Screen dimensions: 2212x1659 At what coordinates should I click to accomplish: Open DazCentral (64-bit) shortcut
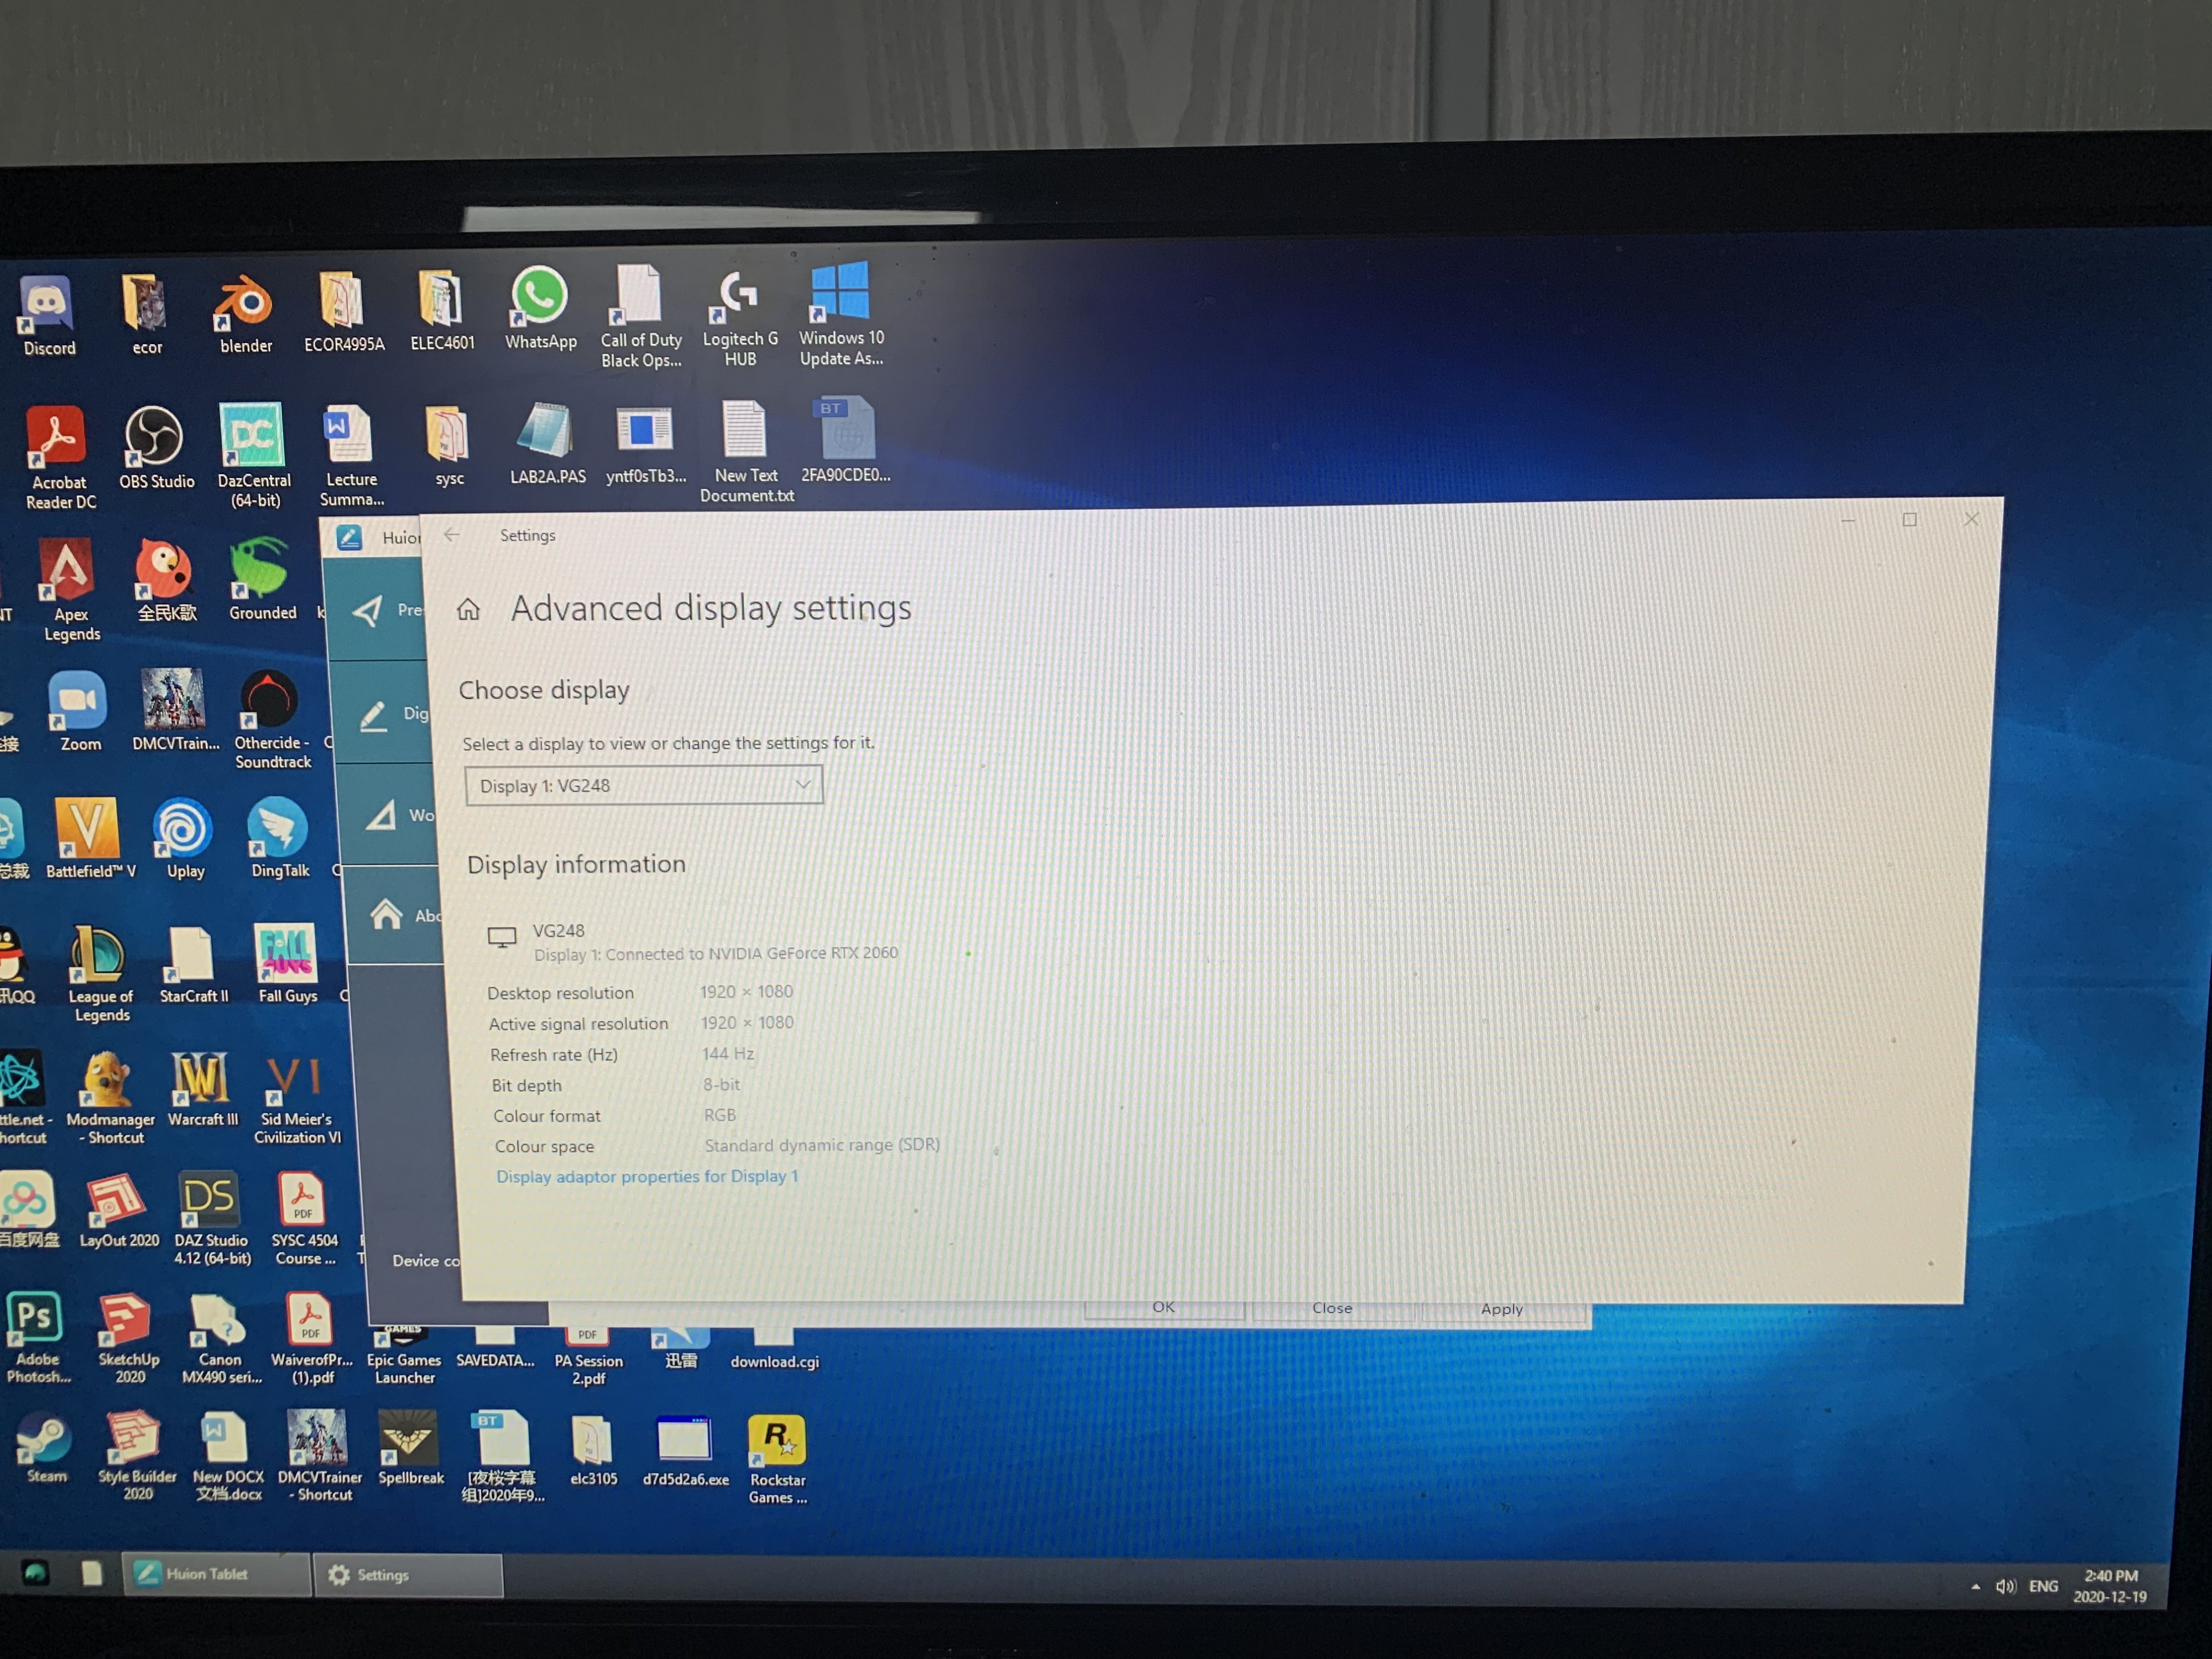(254, 455)
